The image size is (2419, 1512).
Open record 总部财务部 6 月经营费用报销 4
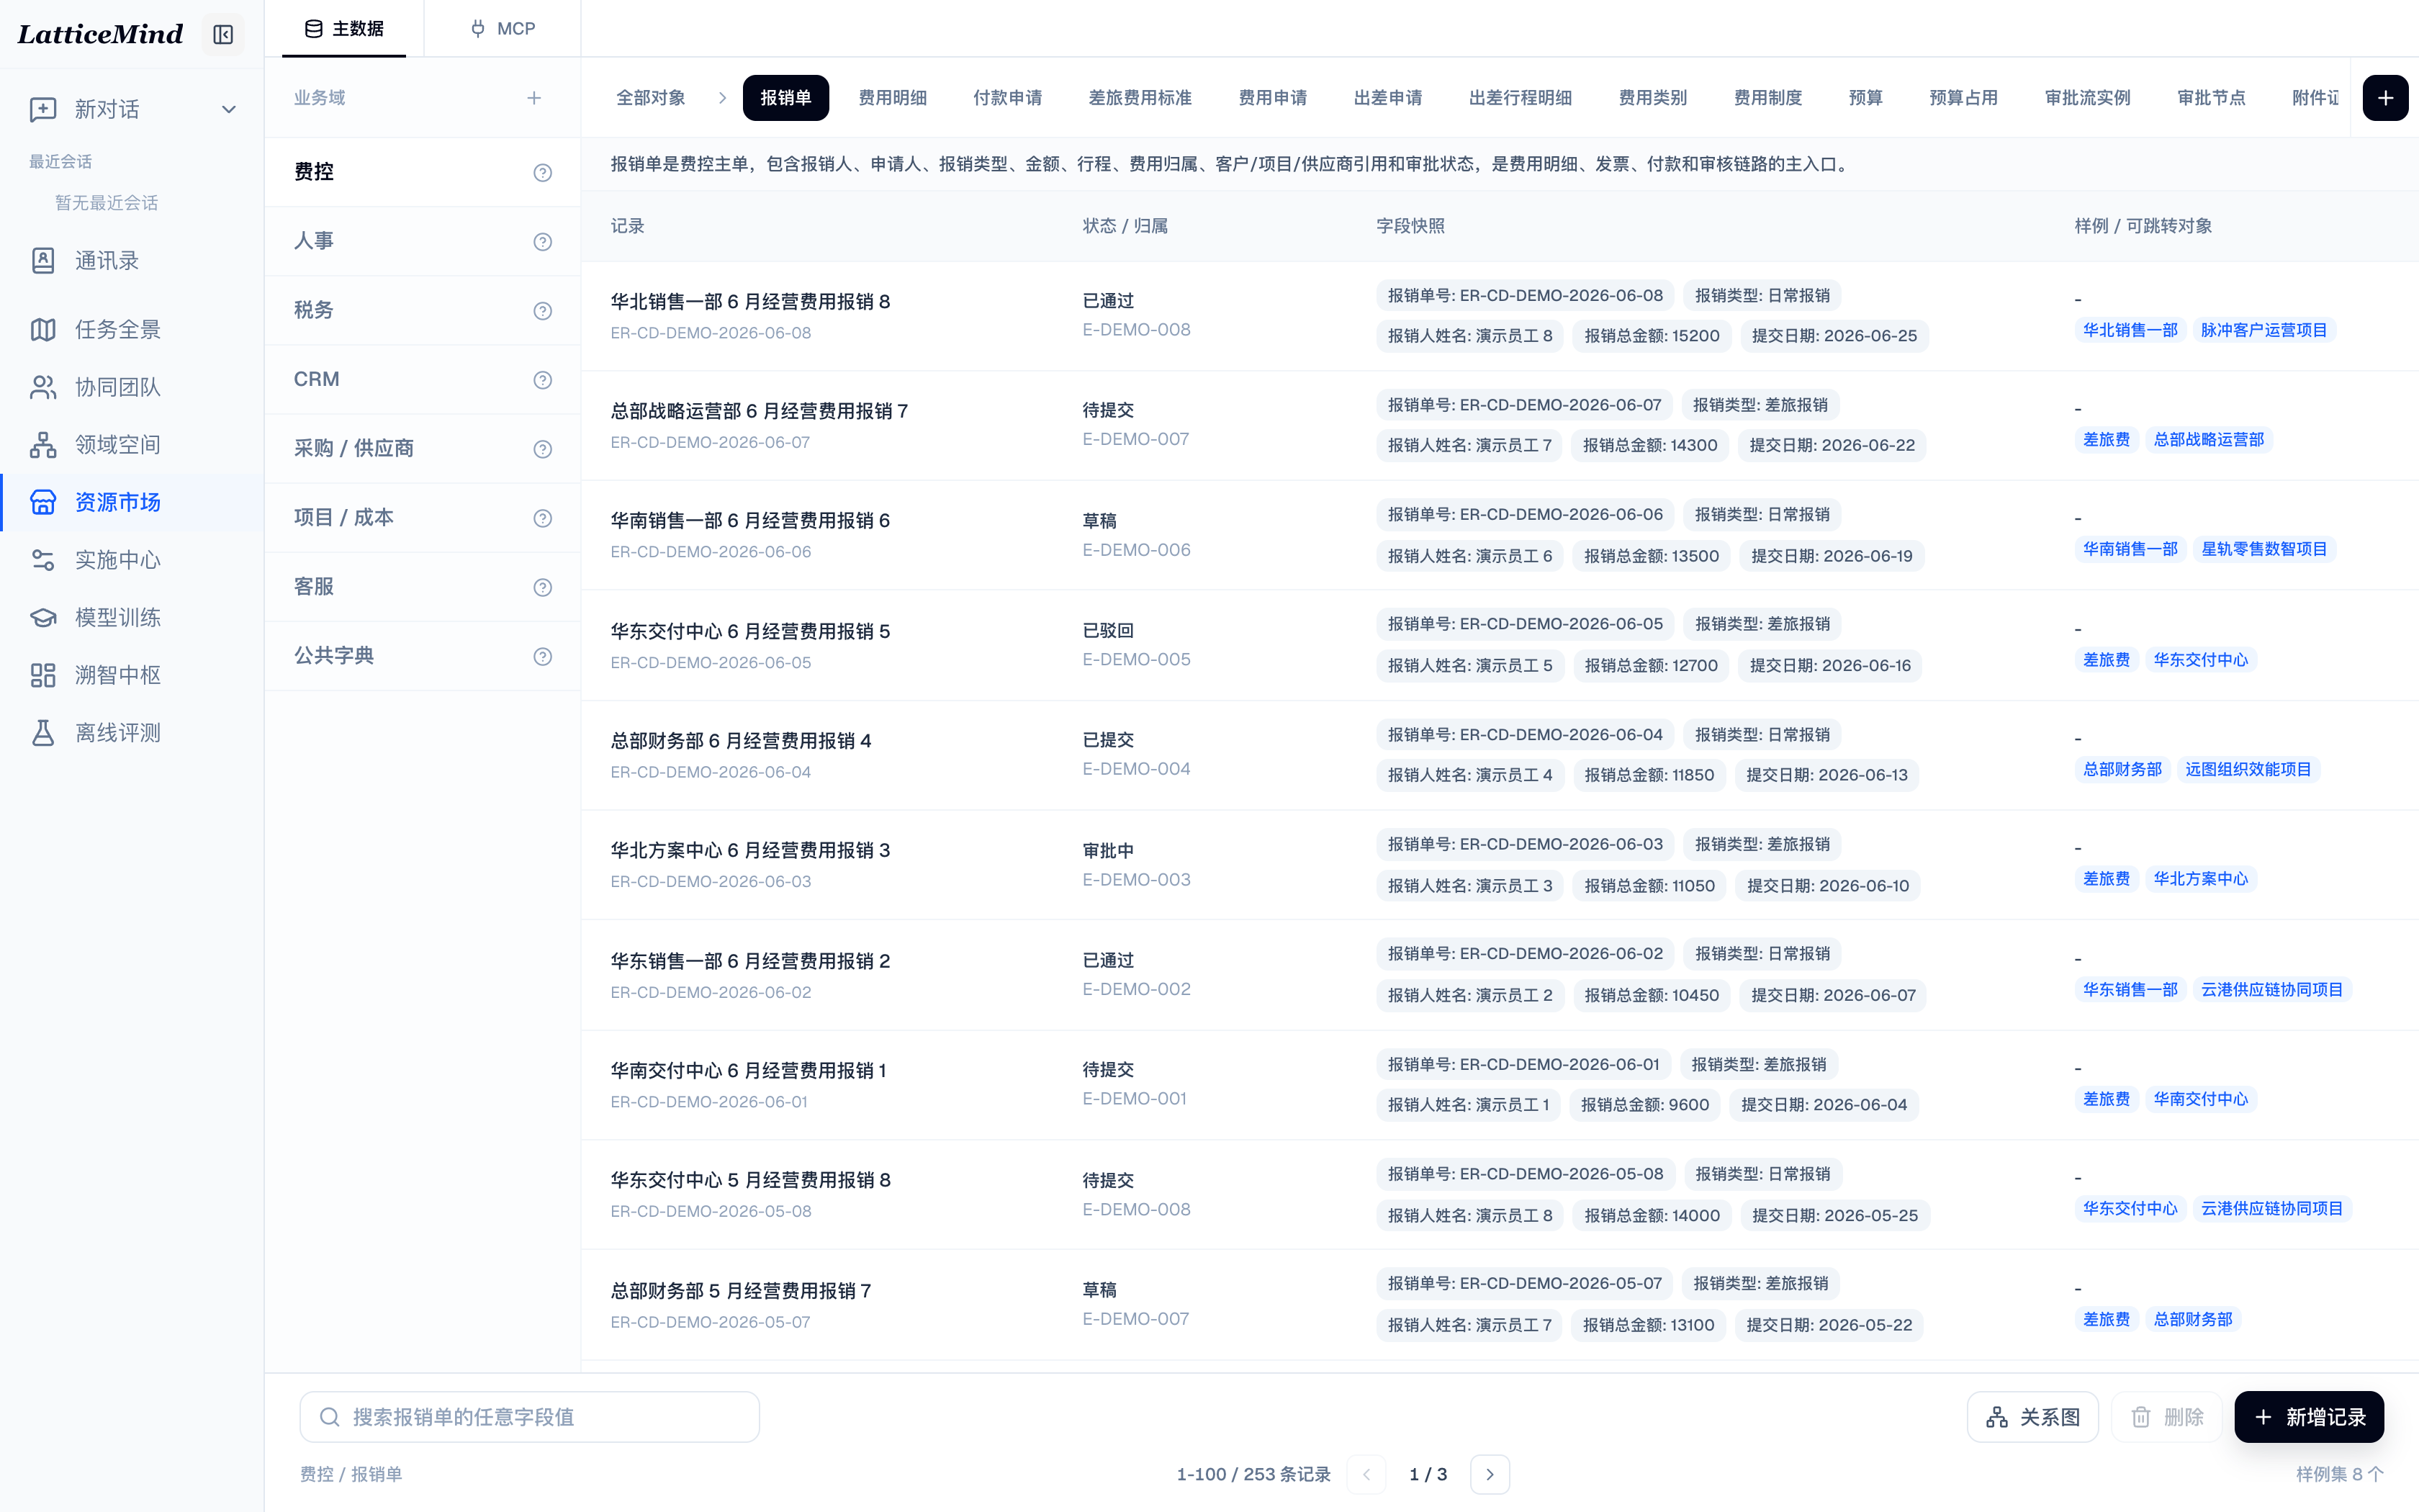coord(741,741)
